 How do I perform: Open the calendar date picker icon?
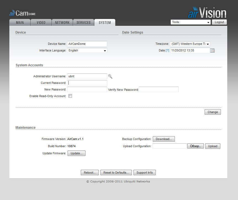point(212,50)
